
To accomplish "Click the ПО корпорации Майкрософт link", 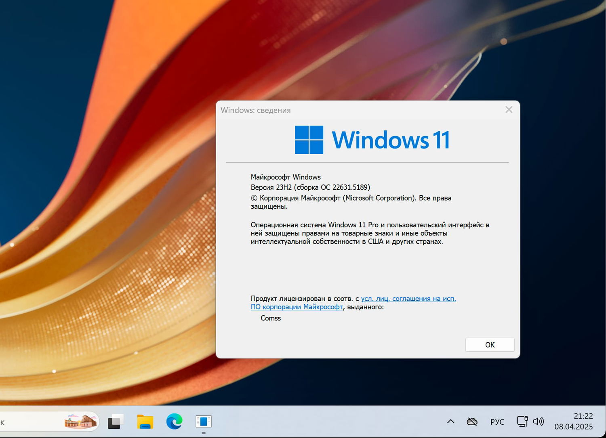I will coord(297,307).
